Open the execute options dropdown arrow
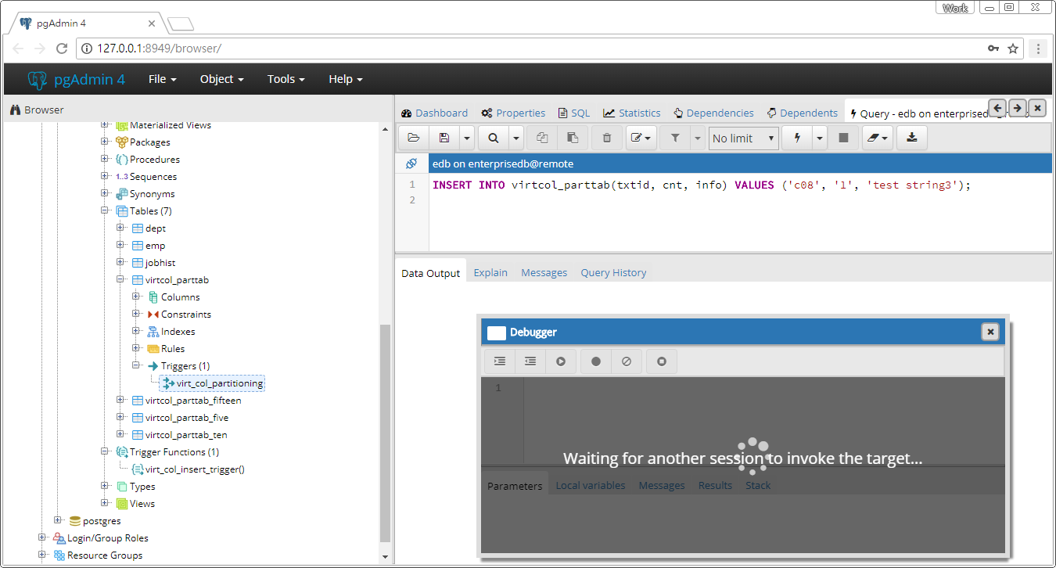Screen dimensions: 1056x568 point(820,138)
